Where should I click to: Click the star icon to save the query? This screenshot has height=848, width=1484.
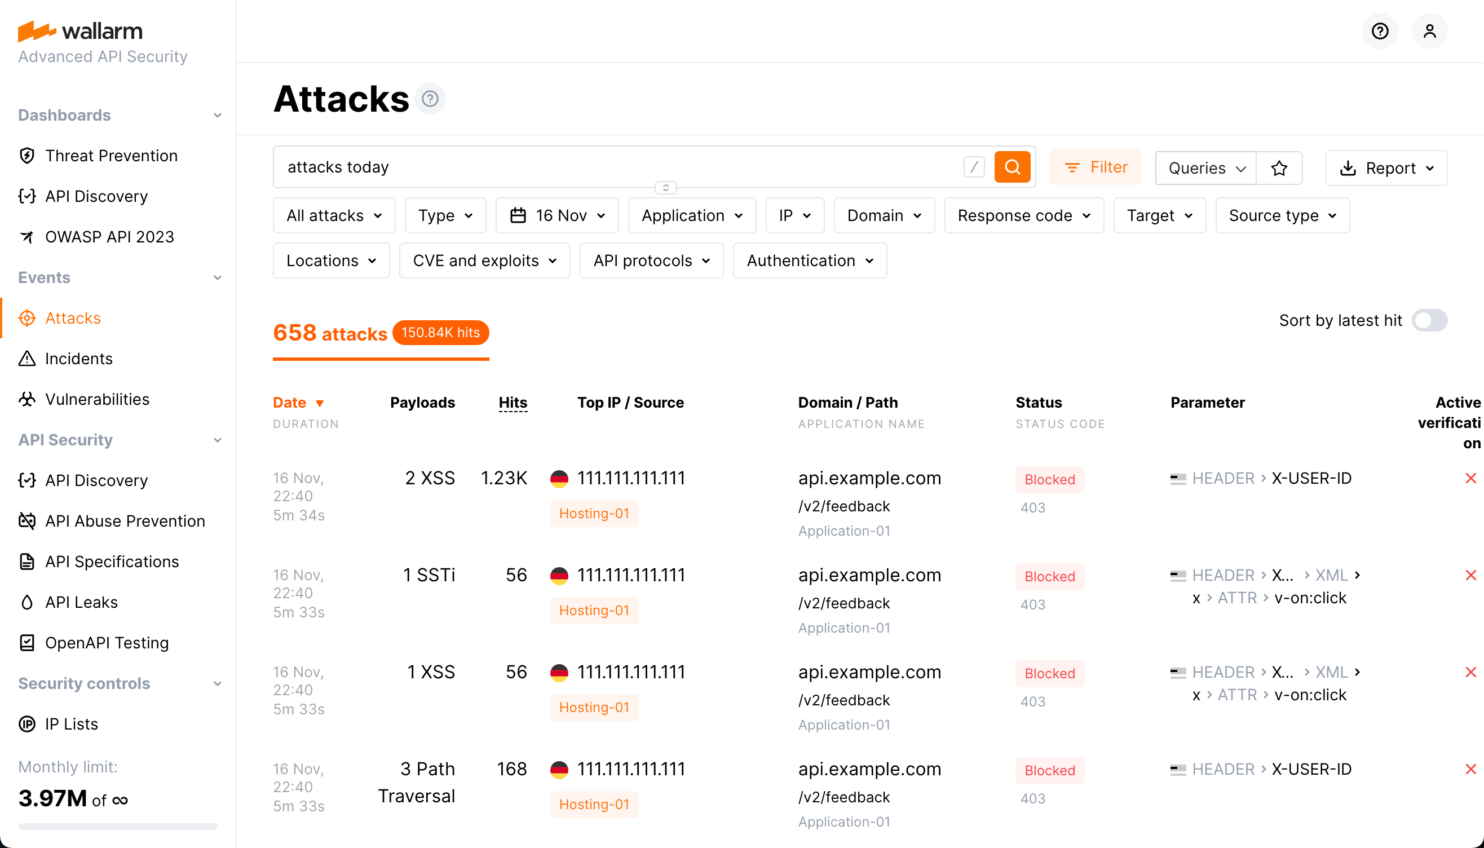point(1279,169)
